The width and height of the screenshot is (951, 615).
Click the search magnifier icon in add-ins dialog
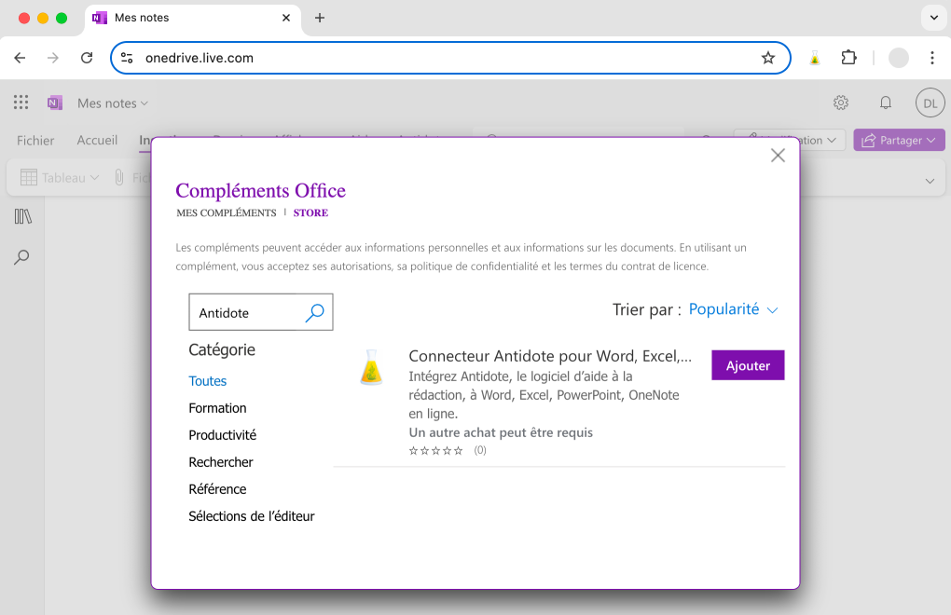[x=315, y=313]
